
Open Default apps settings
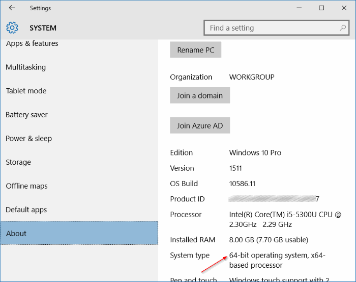click(26, 210)
